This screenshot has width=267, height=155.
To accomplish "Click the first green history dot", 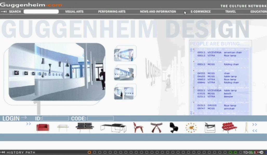I will tap(230, 152).
